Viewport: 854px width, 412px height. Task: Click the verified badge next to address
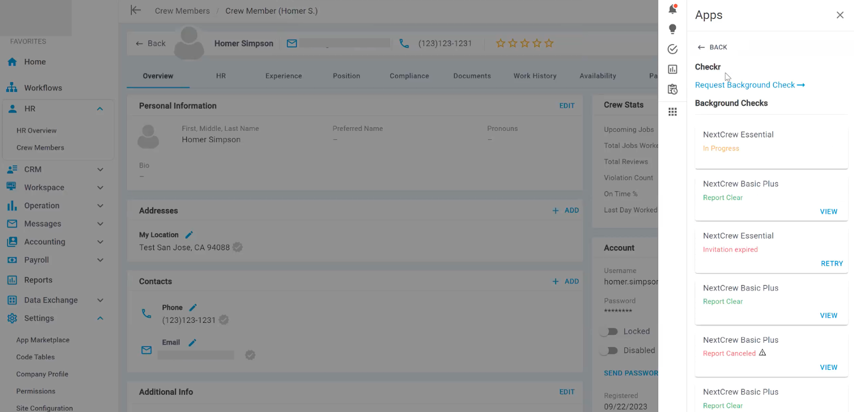pyautogui.click(x=238, y=247)
